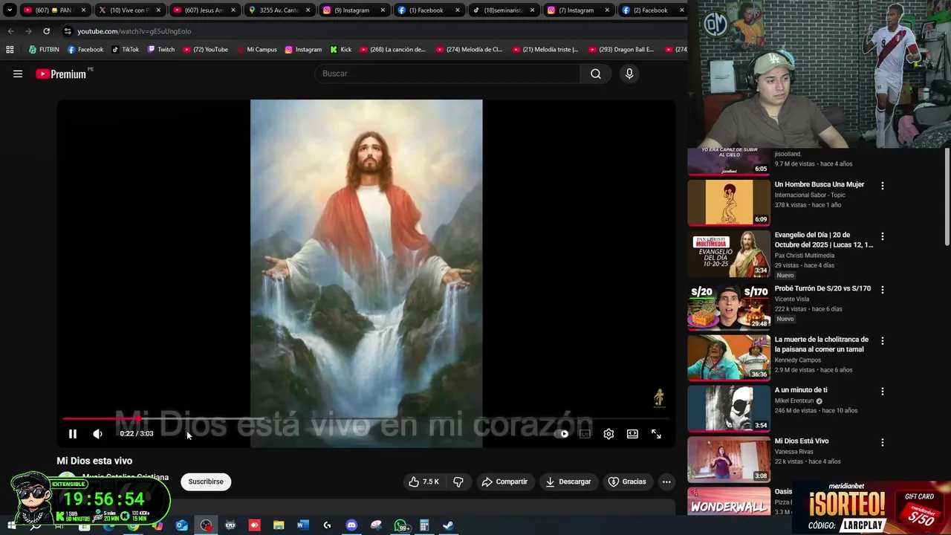This screenshot has height=535, width=951.
Task: Seek on the red video progress bar
Action: pos(366,418)
